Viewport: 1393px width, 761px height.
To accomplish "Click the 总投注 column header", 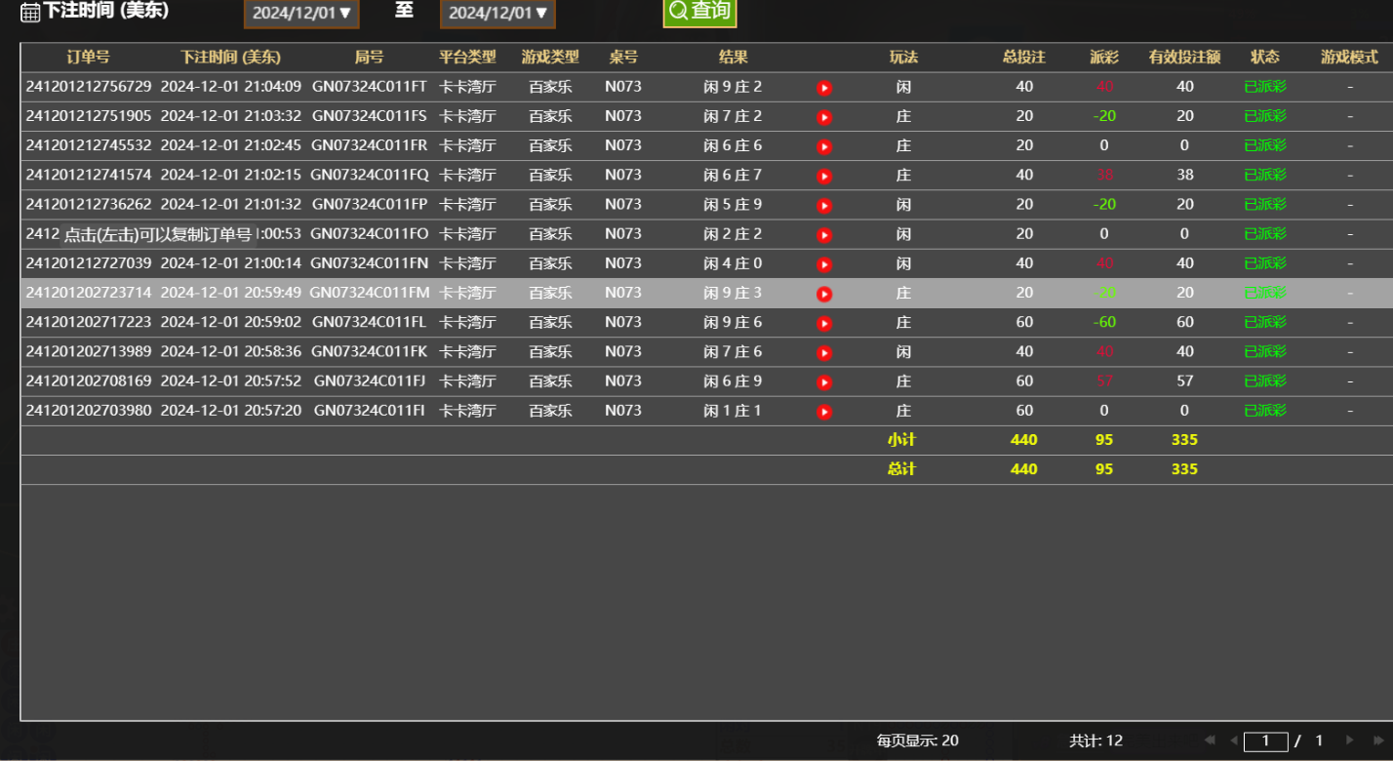I will point(1023,58).
